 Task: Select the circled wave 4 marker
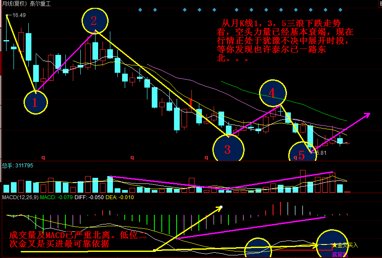coord(273,93)
